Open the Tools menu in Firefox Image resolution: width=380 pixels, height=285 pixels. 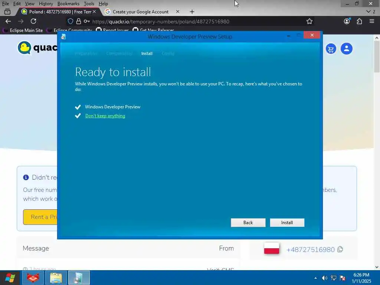click(x=89, y=4)
